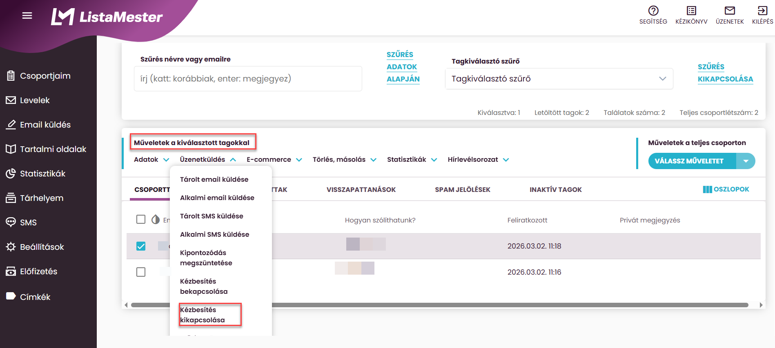Viewport: 775px width, 348px height.
Task: Expand the E-commerce dropdown
Action: click(274, 160)
